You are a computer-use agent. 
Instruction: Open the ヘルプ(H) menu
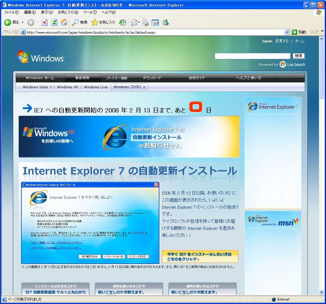coord(108,12)
